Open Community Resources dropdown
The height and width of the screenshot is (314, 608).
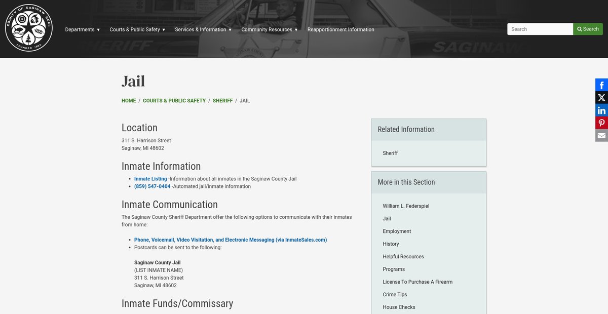point(269,29)
